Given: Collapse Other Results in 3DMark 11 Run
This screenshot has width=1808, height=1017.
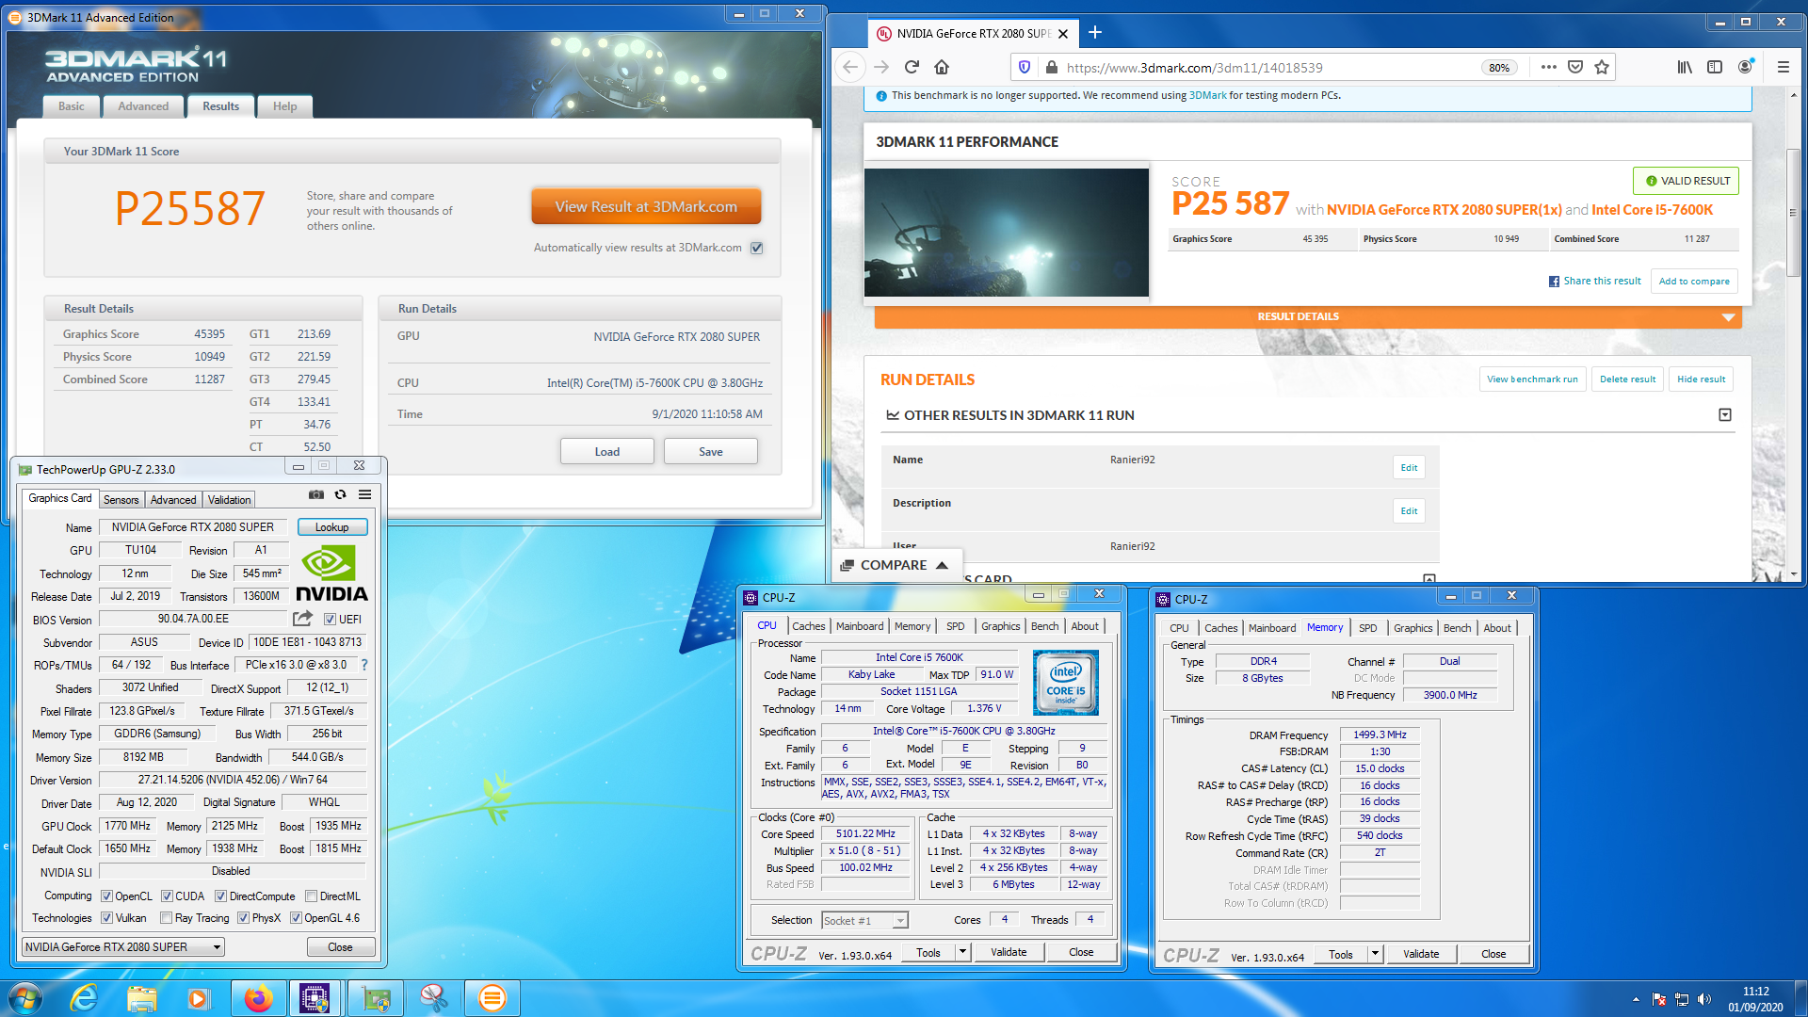Looking at the screenshot, I should pyautogui.click(x=1725, y=415).
